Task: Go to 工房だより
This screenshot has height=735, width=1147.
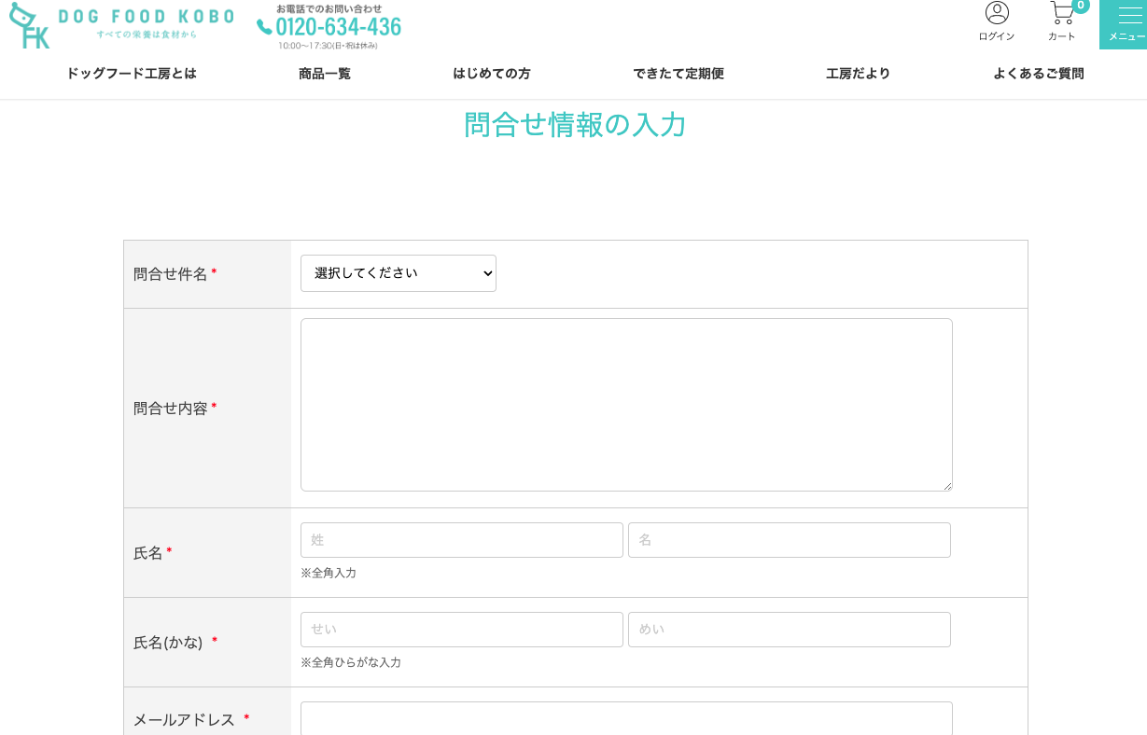Action: [858, 73]
